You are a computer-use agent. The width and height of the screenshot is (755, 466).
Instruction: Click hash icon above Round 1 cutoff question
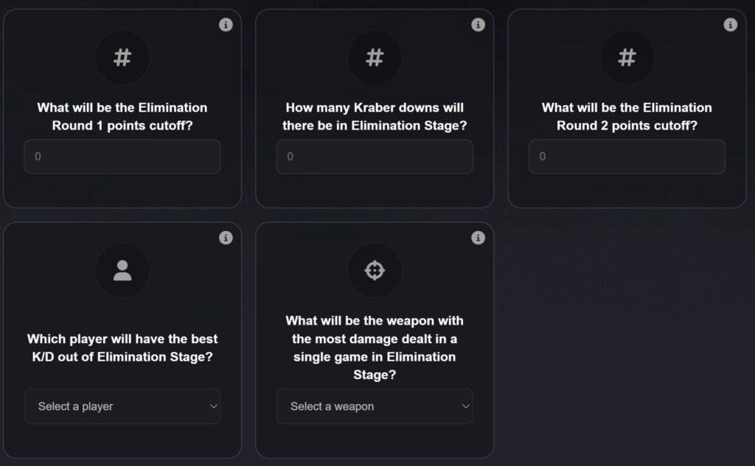(x=122, y=57)
